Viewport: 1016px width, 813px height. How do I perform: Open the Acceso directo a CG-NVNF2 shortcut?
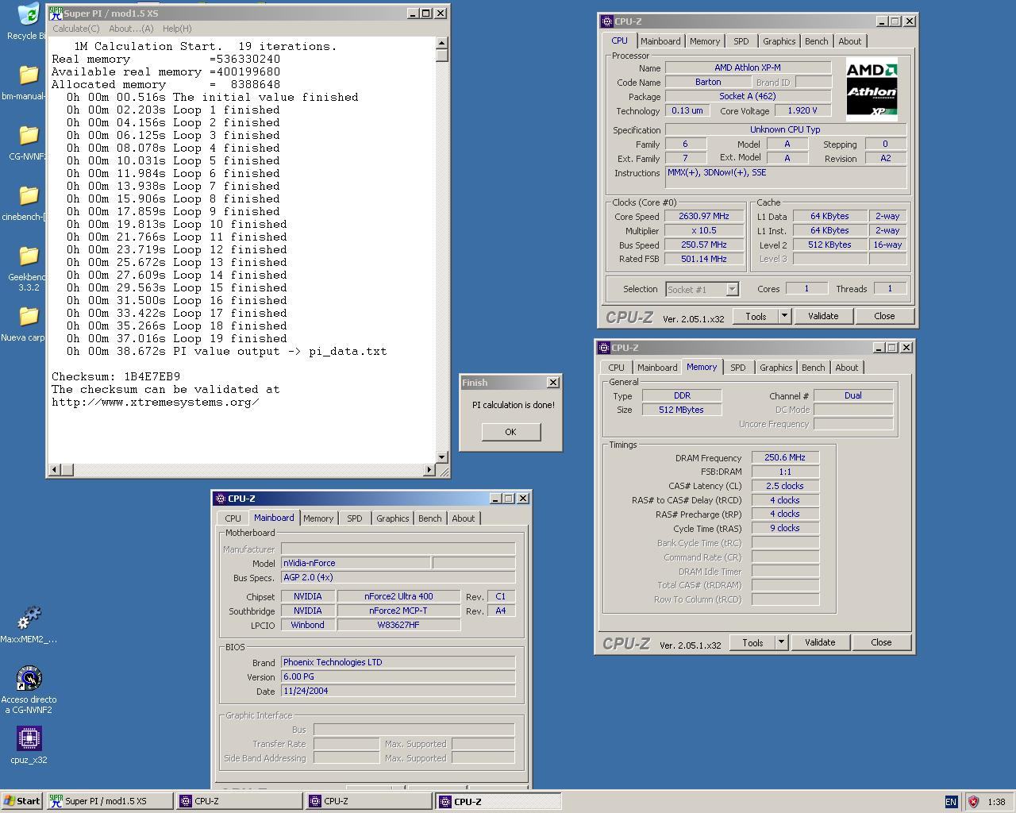(29, 680)
